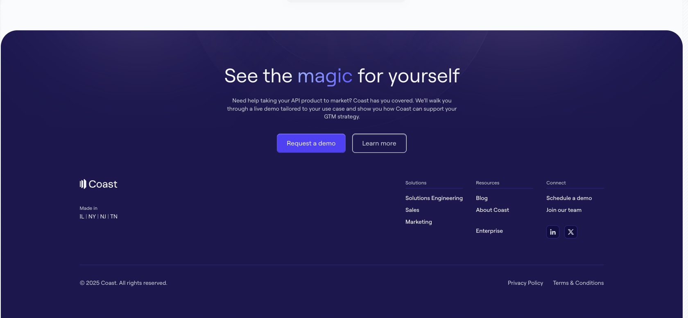The width and height of the screenshot is (688, 318).
Task: Open About Coast page
Action: tap(492, 210)
